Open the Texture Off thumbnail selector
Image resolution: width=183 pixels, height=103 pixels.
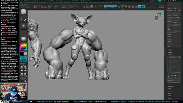click(23, 33)
